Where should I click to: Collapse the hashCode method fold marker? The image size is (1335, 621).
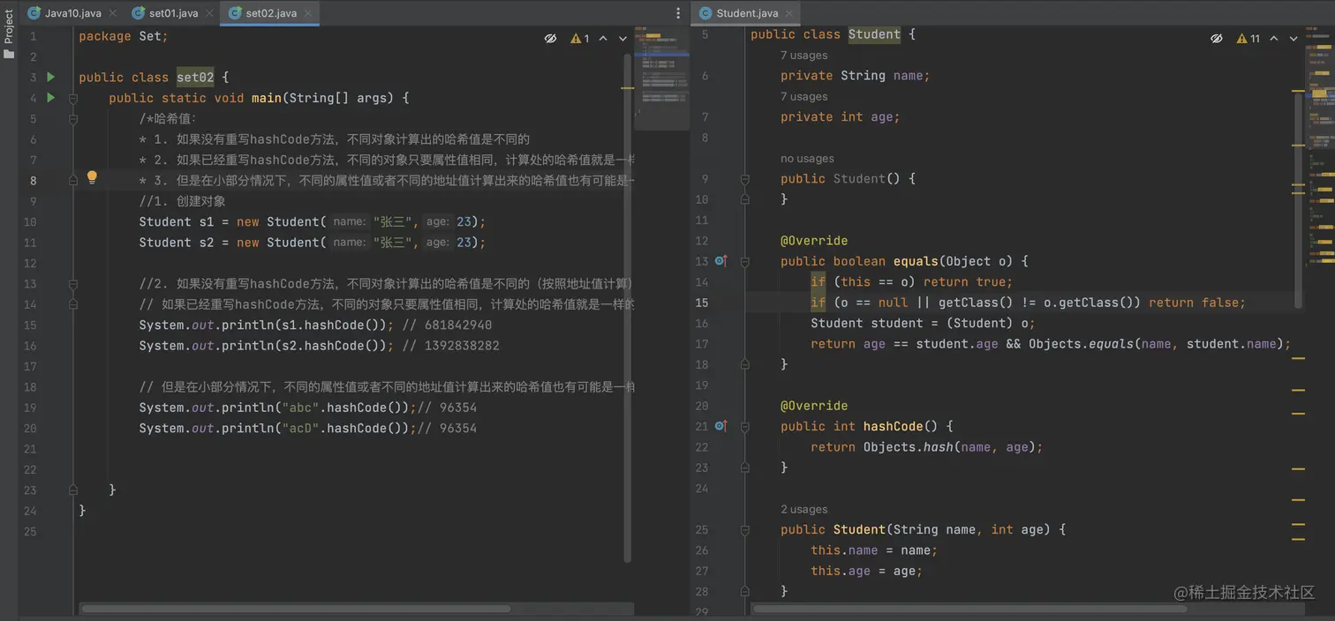click(x=745, y=426)
